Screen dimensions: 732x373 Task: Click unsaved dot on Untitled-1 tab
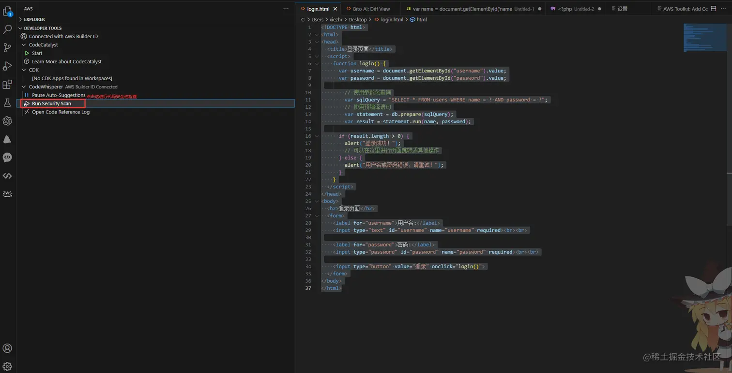click(540, 9)
